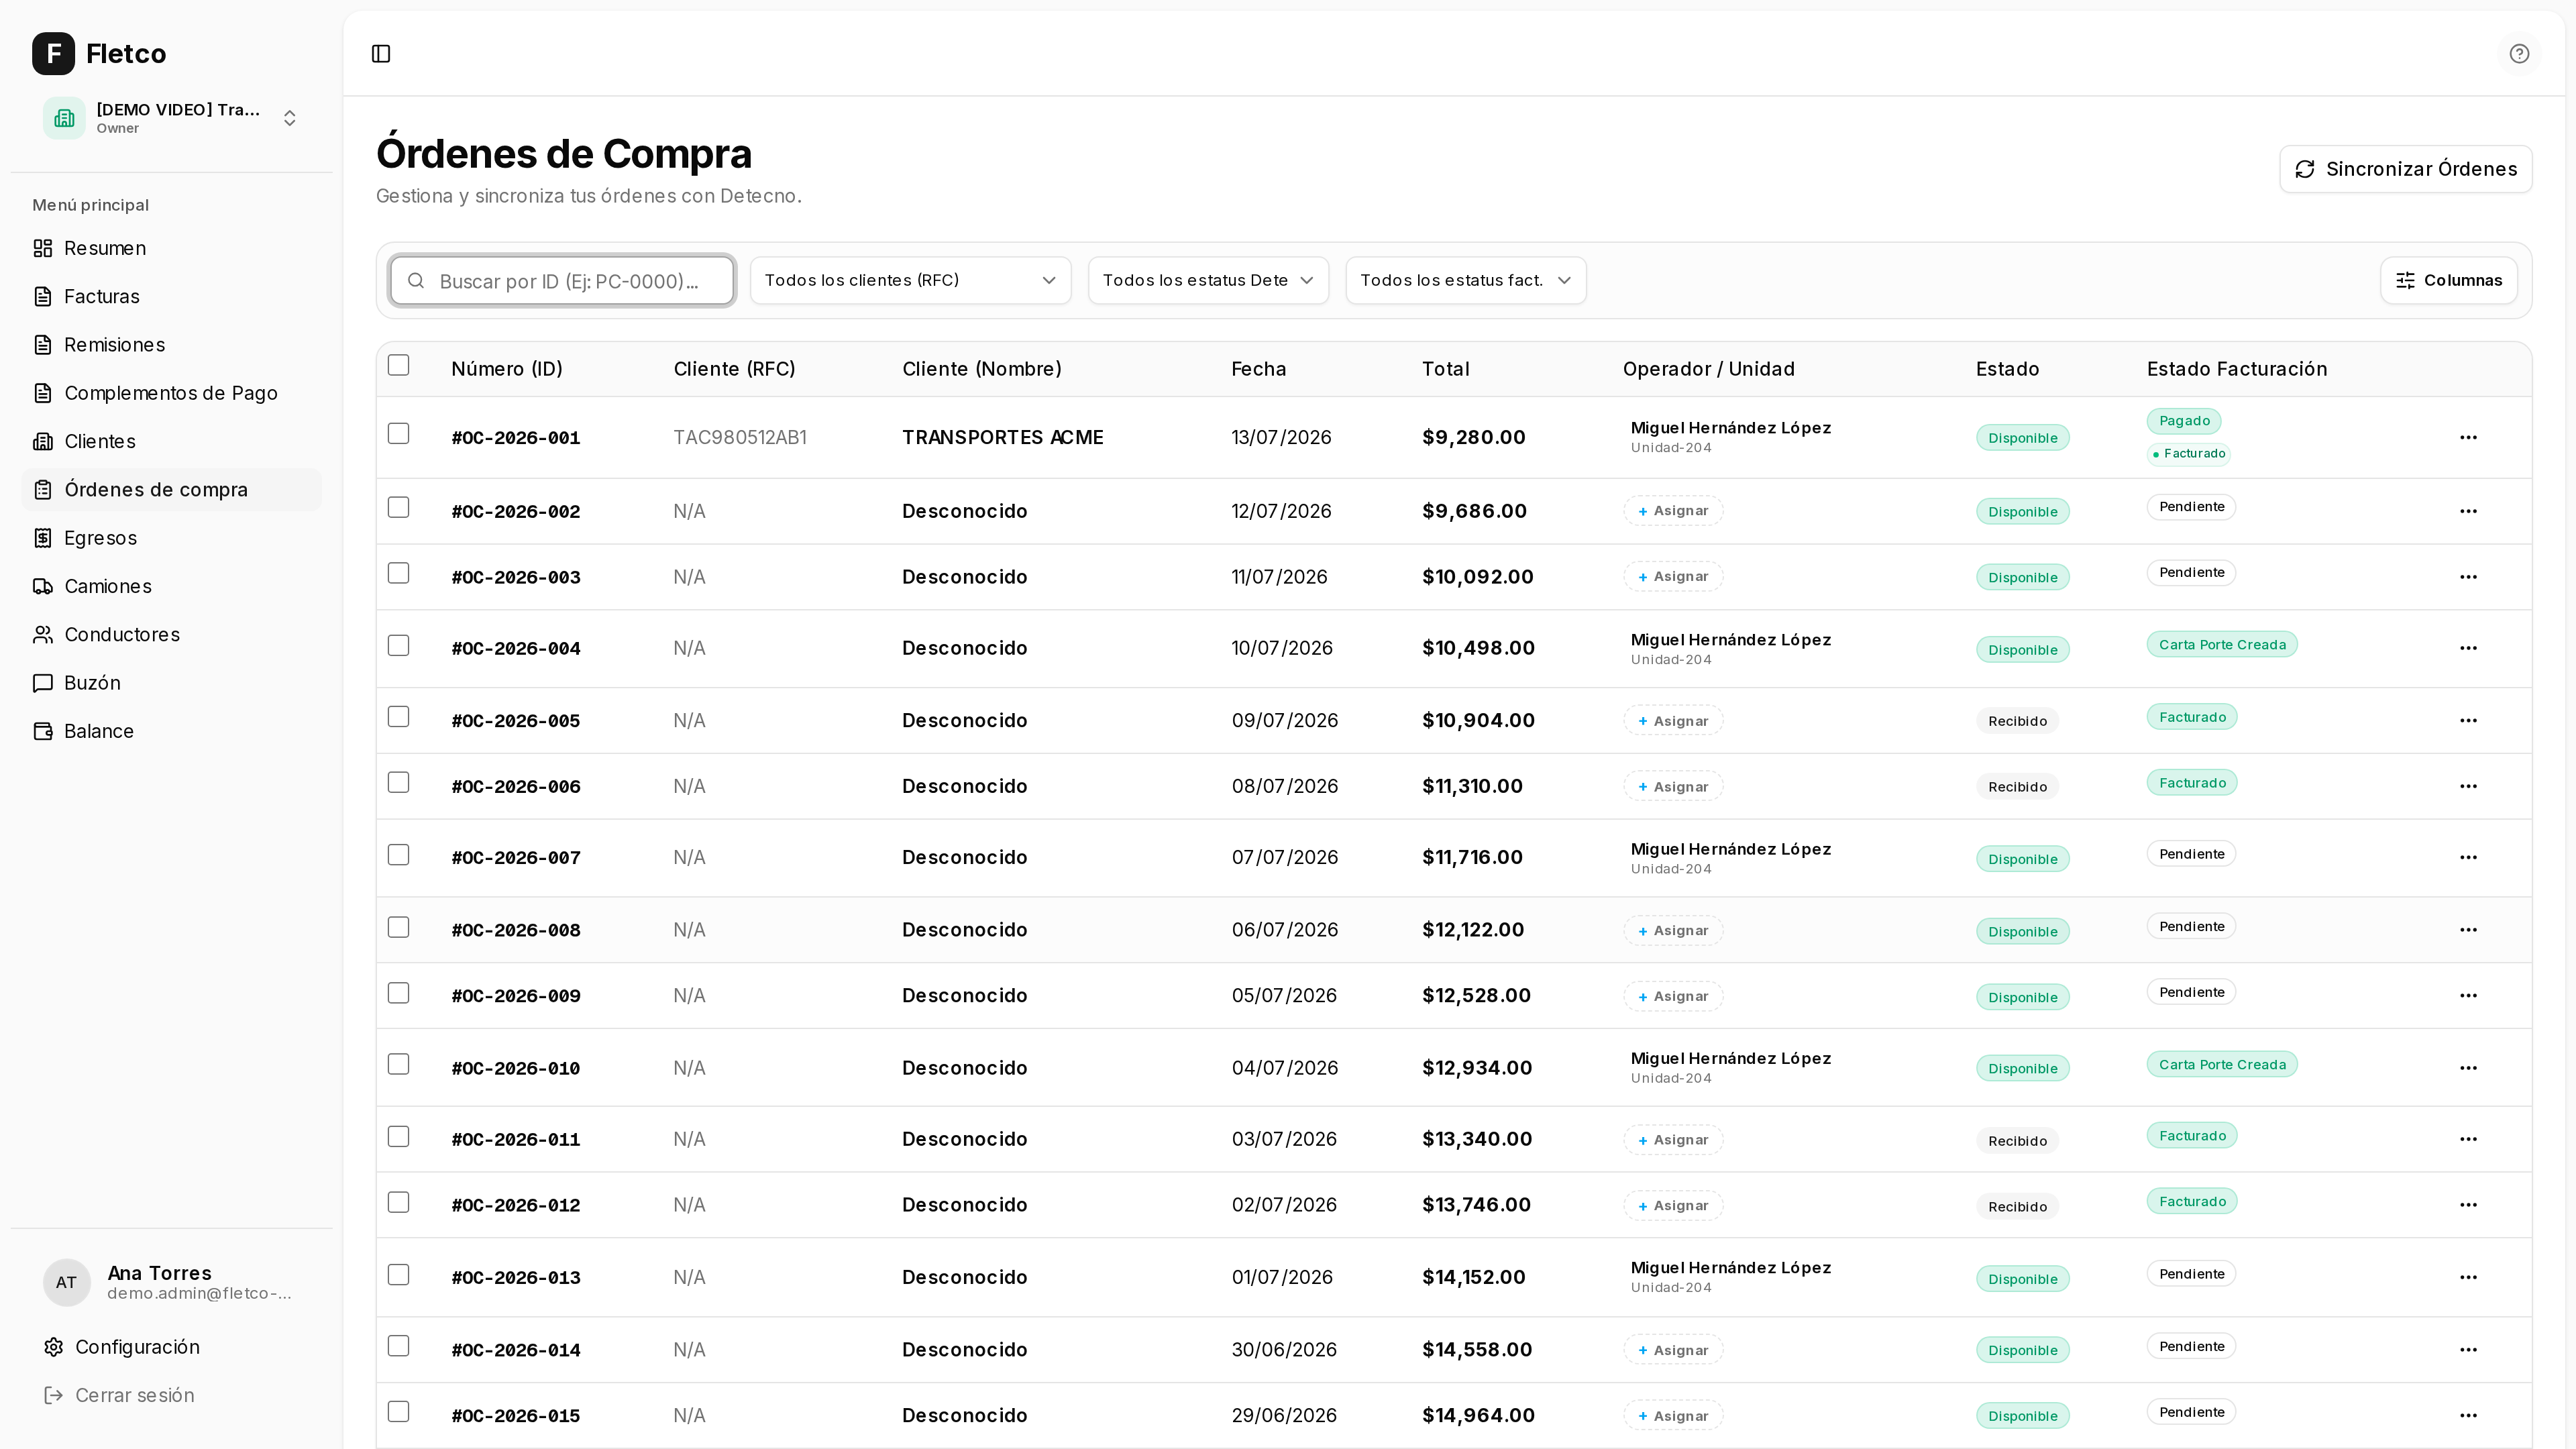The image size is (2576, 1449).
Task: Click the Recibido status for #OC-2026-006
Action: tap(2017, 787)
